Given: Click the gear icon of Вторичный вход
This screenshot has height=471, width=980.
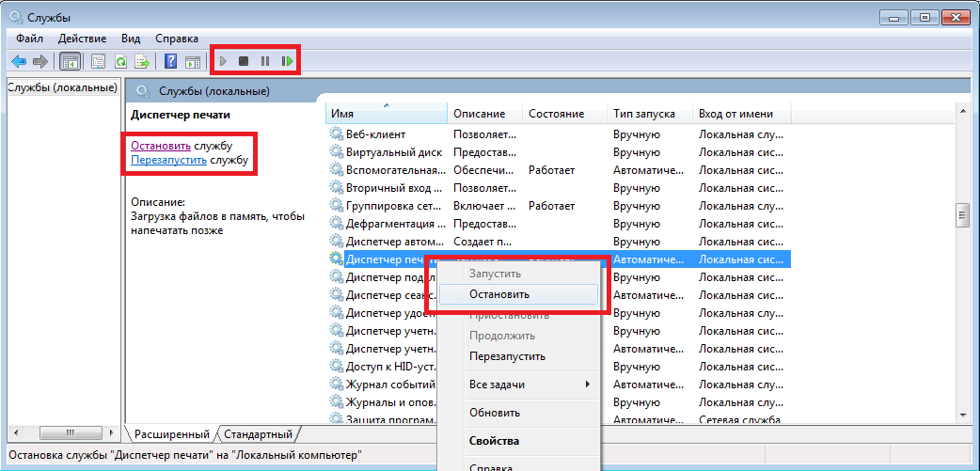Looking at the screenshot, I should pos(337,187).
